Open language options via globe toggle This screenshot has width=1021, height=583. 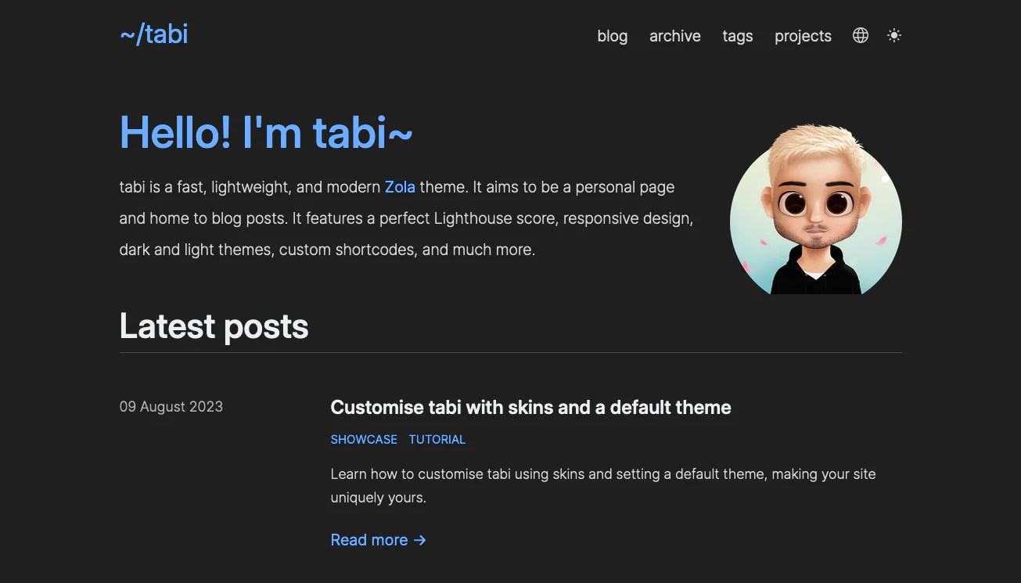pyautogui.click(x=860, y=35)
